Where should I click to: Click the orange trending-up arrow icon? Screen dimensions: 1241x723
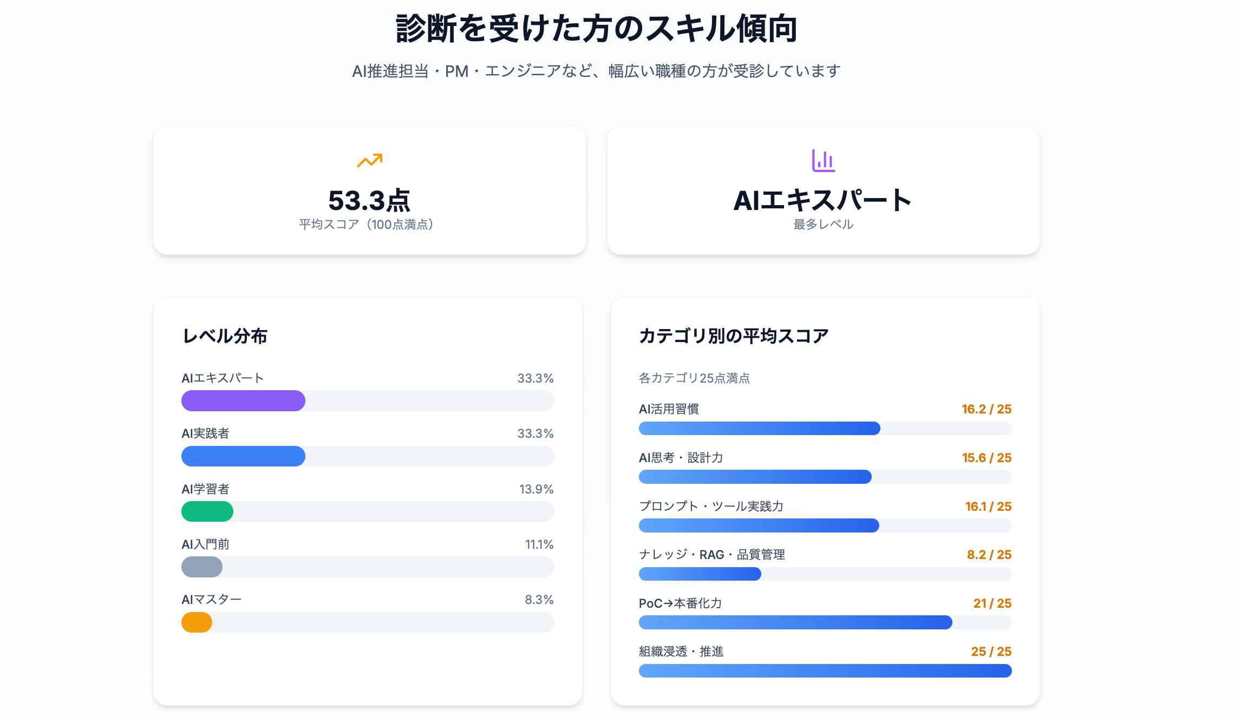pyautogui.click(x=370, y=160)
